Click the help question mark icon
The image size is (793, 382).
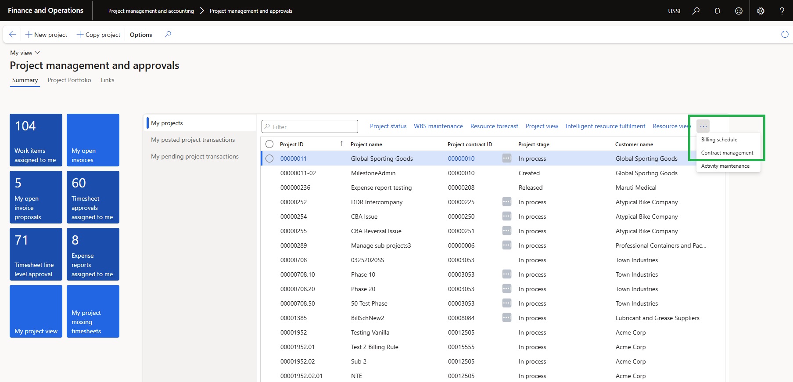coord(782,11)
